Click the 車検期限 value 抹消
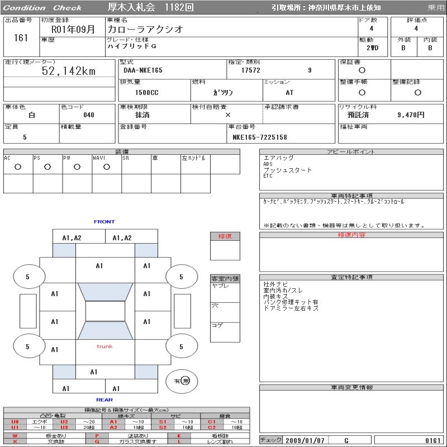 coord(142,115)
